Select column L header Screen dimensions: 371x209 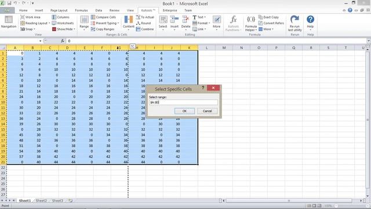[x=206, y=48]
